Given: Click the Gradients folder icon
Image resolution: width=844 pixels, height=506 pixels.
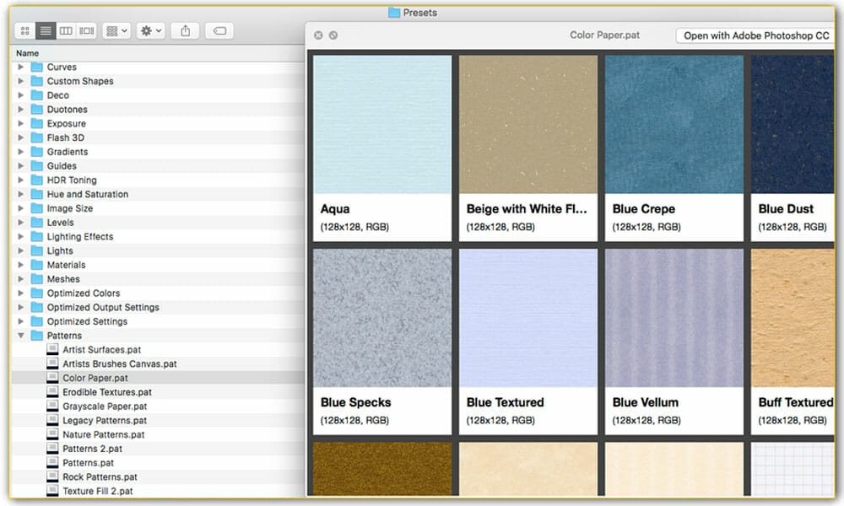Looking at the screenshot, I should pos(37,152).
